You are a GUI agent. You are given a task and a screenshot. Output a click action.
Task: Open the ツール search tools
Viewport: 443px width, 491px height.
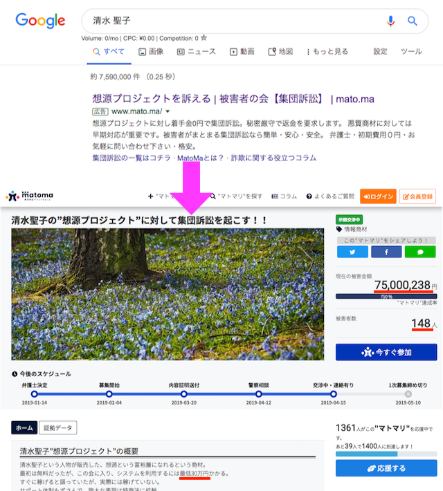(x=411, y=51)
